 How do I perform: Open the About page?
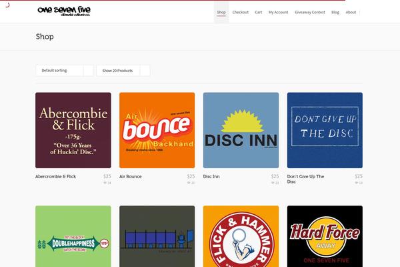tap(351, 12)
